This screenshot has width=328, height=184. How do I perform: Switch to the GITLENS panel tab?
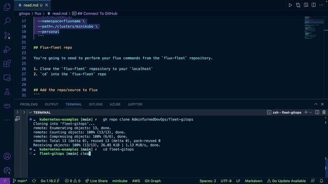pyautogui.click(x=96, y=104)
